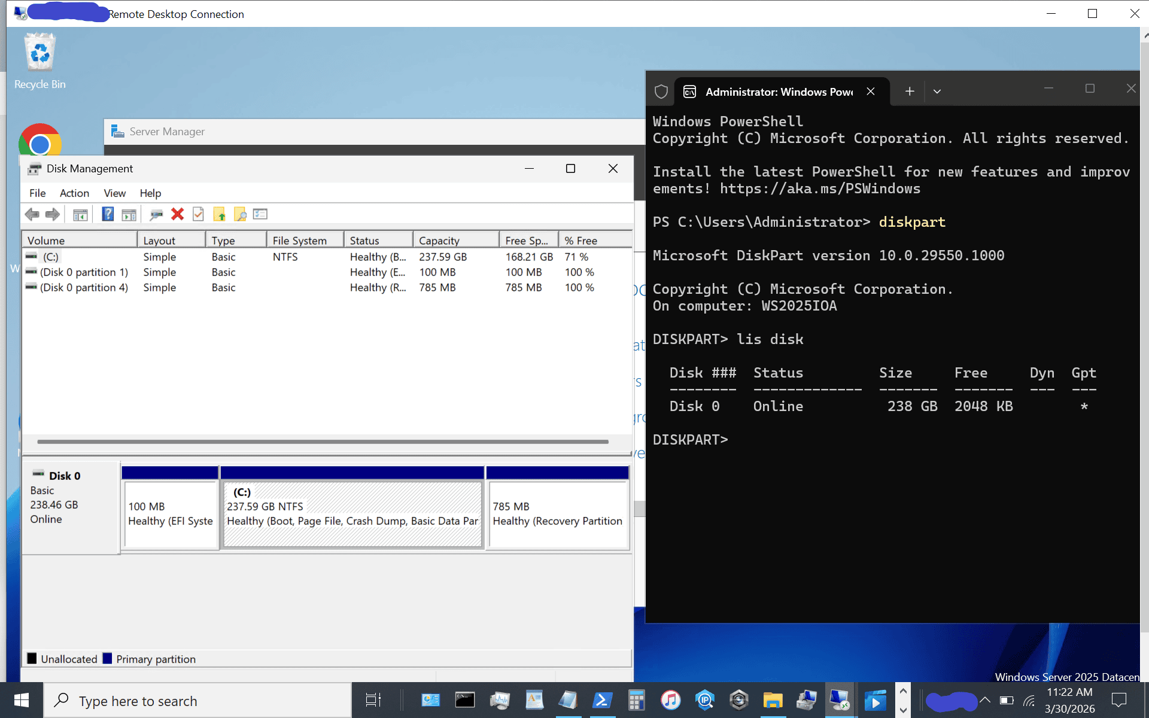The image size is (1149, 718).
Task: Switch to Remote Desktop Connection taskbar icon
Action: tap(840, 700)
